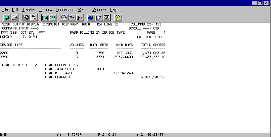
Task: Open the Window menu
Action: click(x=99, y=10)
